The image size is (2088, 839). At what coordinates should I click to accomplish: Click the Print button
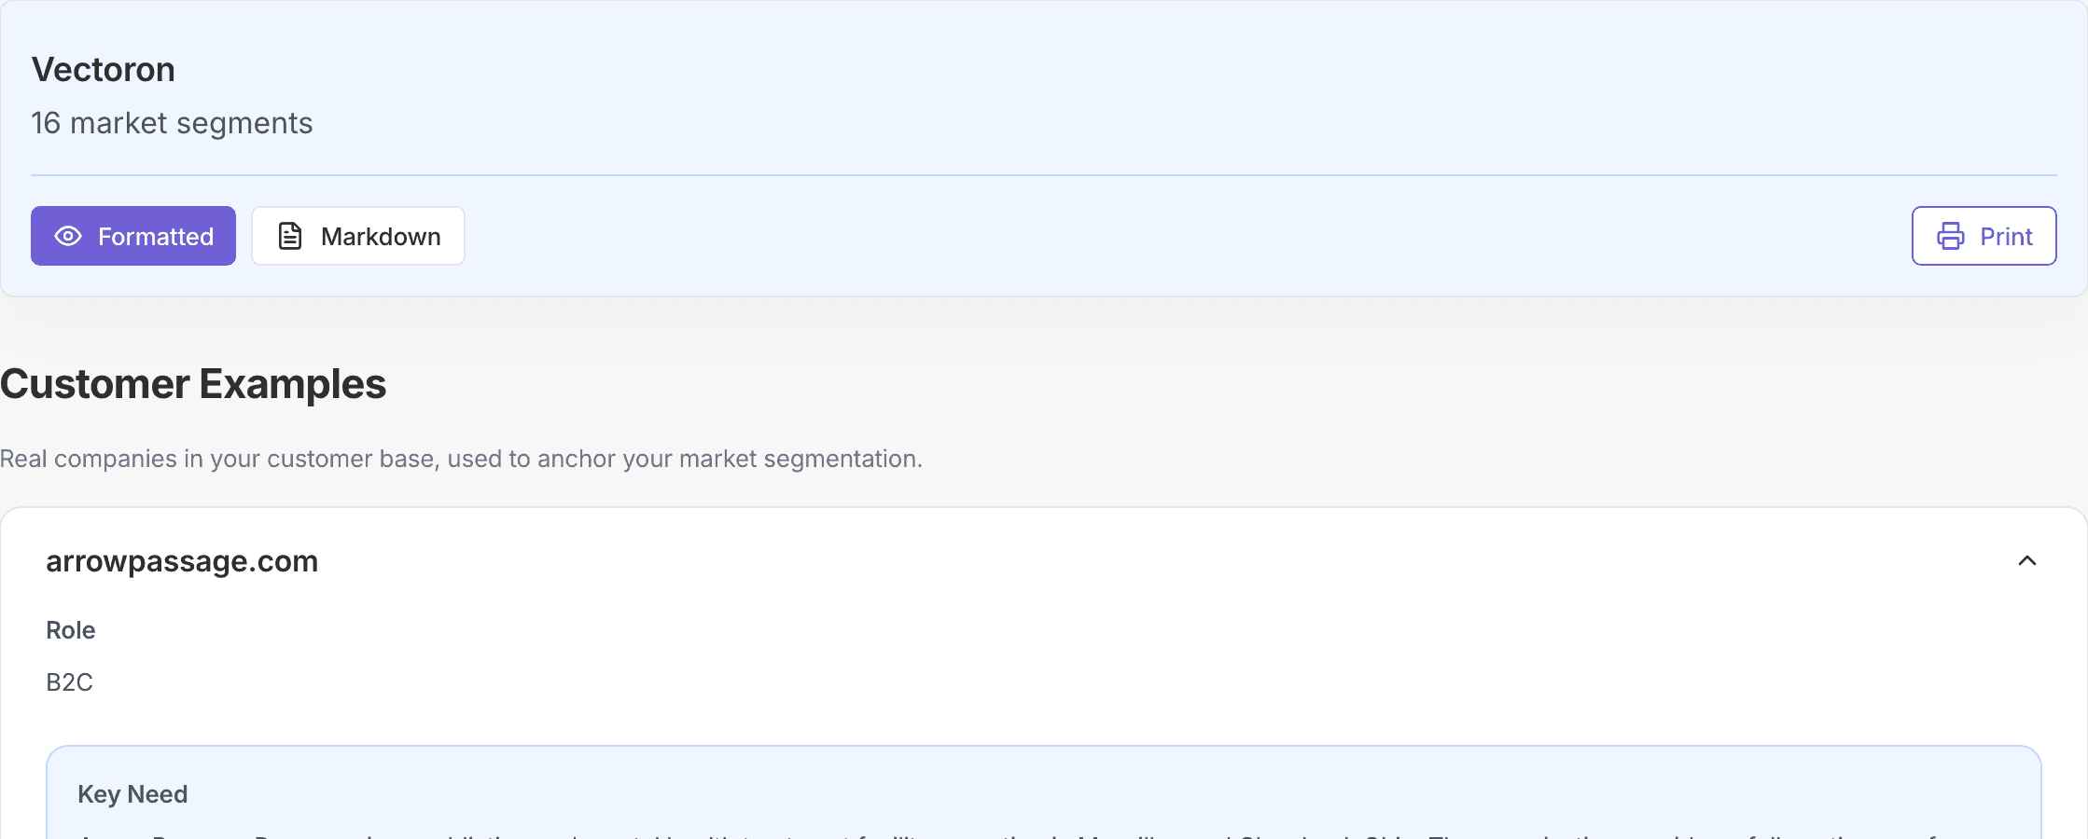tap(1984, 236)
